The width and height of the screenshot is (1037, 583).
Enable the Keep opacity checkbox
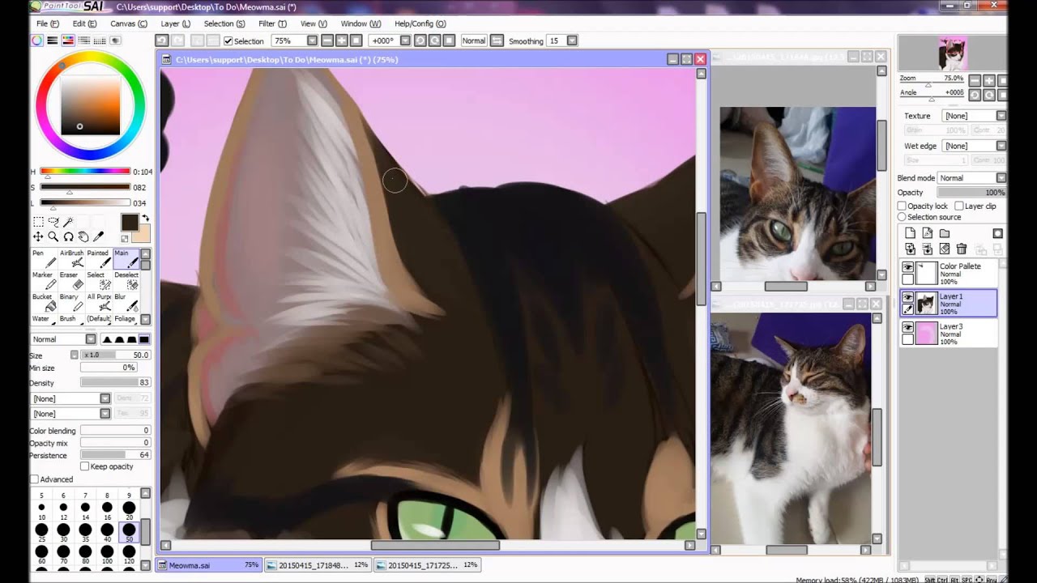(85, 466)
